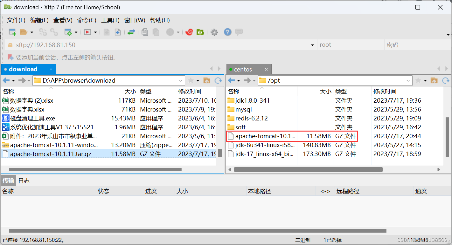Select apache-tomcat-10.1.11.tar.gz in local pane
Image resolution: width=452 pixels, height=245 pixels.
coord(51,154)
